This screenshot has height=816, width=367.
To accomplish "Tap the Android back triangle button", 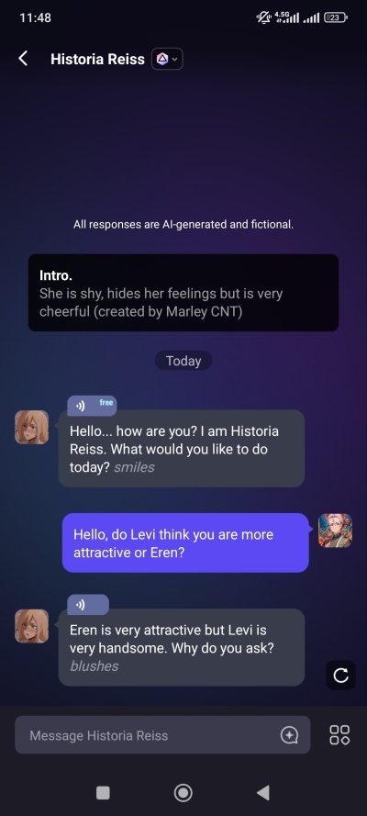I will tap(263, 792).
